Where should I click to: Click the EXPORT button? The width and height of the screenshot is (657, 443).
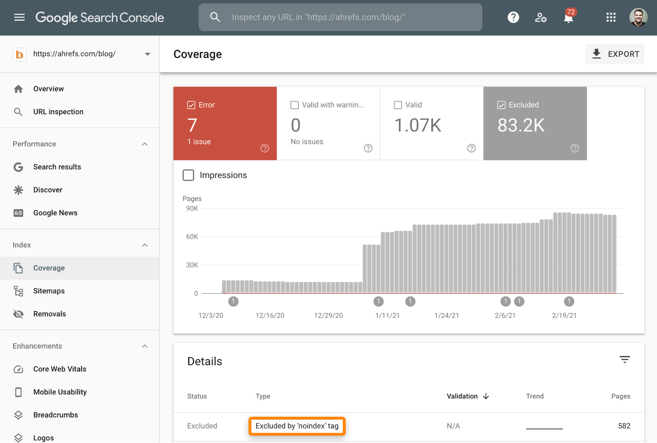pyautogui.click(x=615, y=54)
